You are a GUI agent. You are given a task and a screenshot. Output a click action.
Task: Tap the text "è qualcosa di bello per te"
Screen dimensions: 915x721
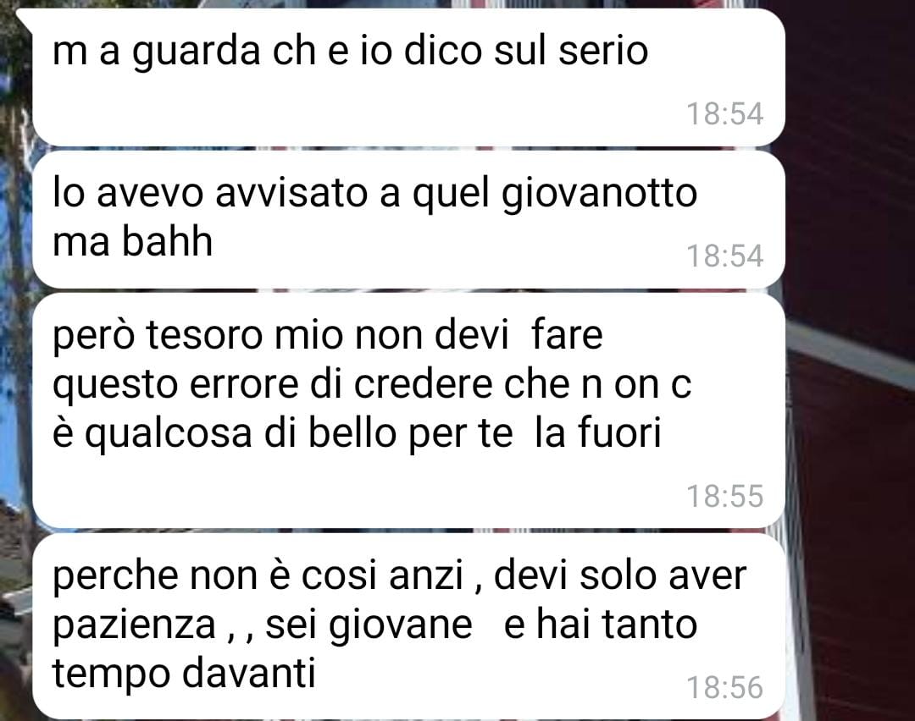[x=282, y=433]
